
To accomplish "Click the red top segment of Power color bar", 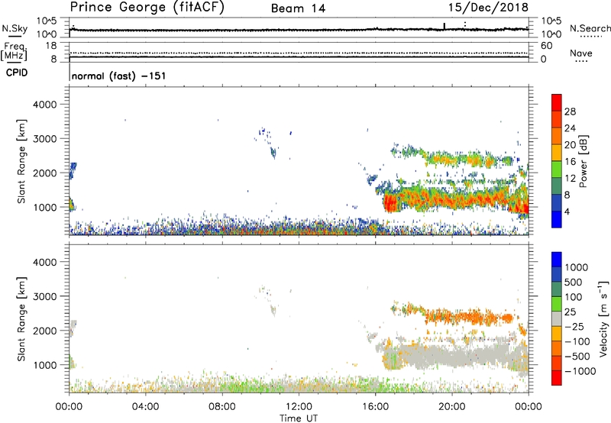I will pos(557,103).
